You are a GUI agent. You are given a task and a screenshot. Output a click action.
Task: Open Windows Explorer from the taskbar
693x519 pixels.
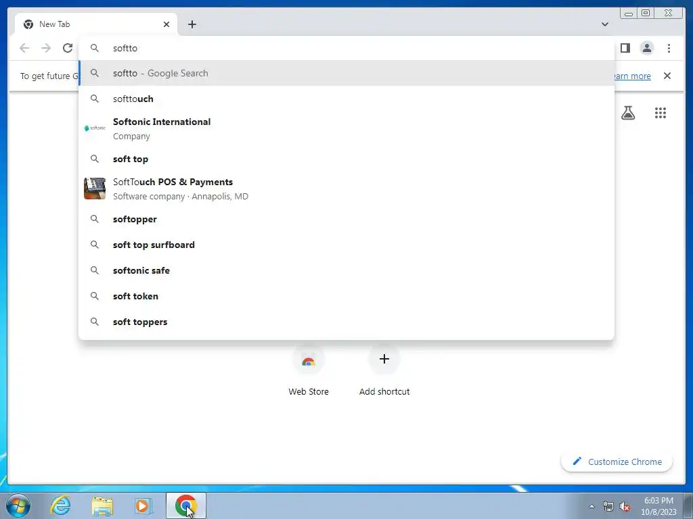(102, 505)
